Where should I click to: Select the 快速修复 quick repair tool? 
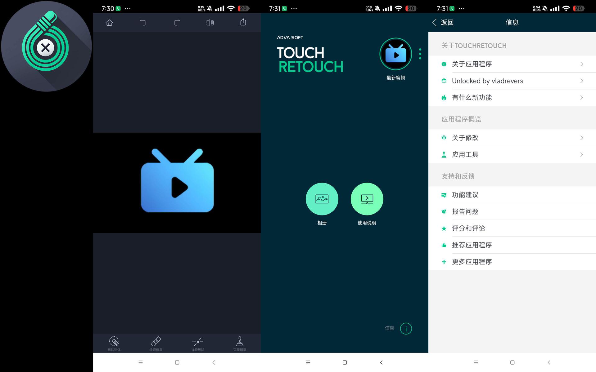(156, 343)
